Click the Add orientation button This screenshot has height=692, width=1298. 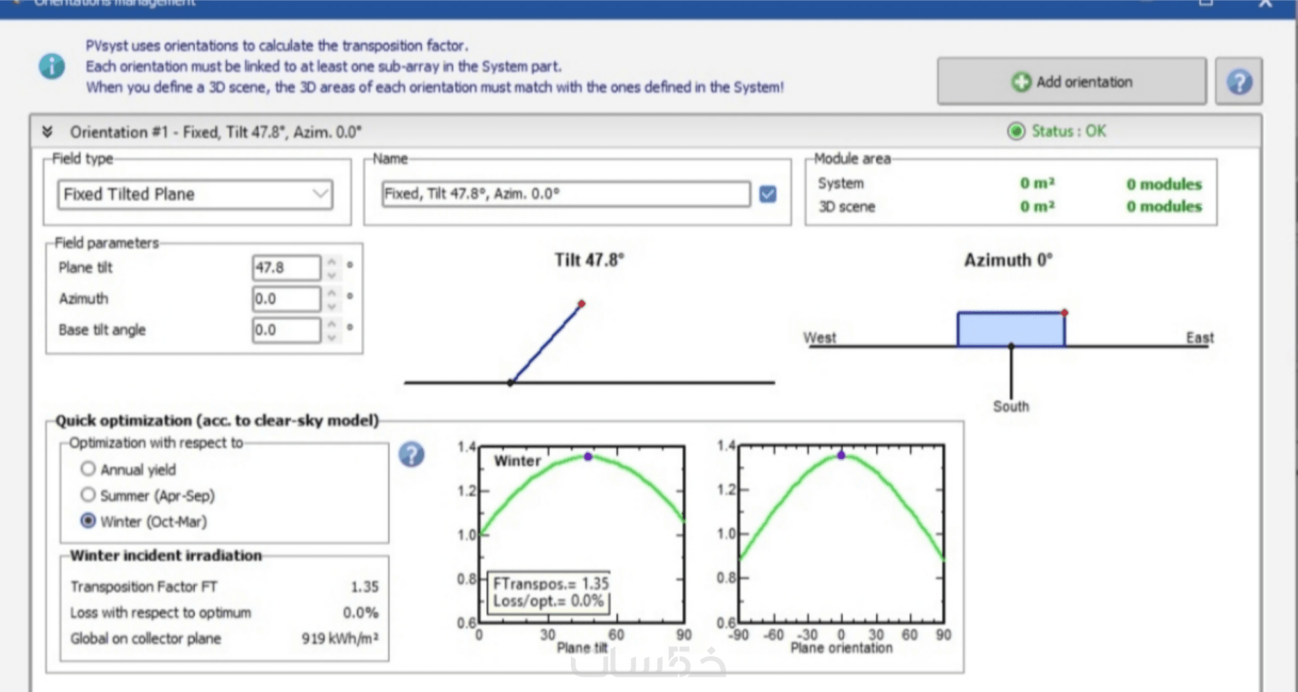1071,81
